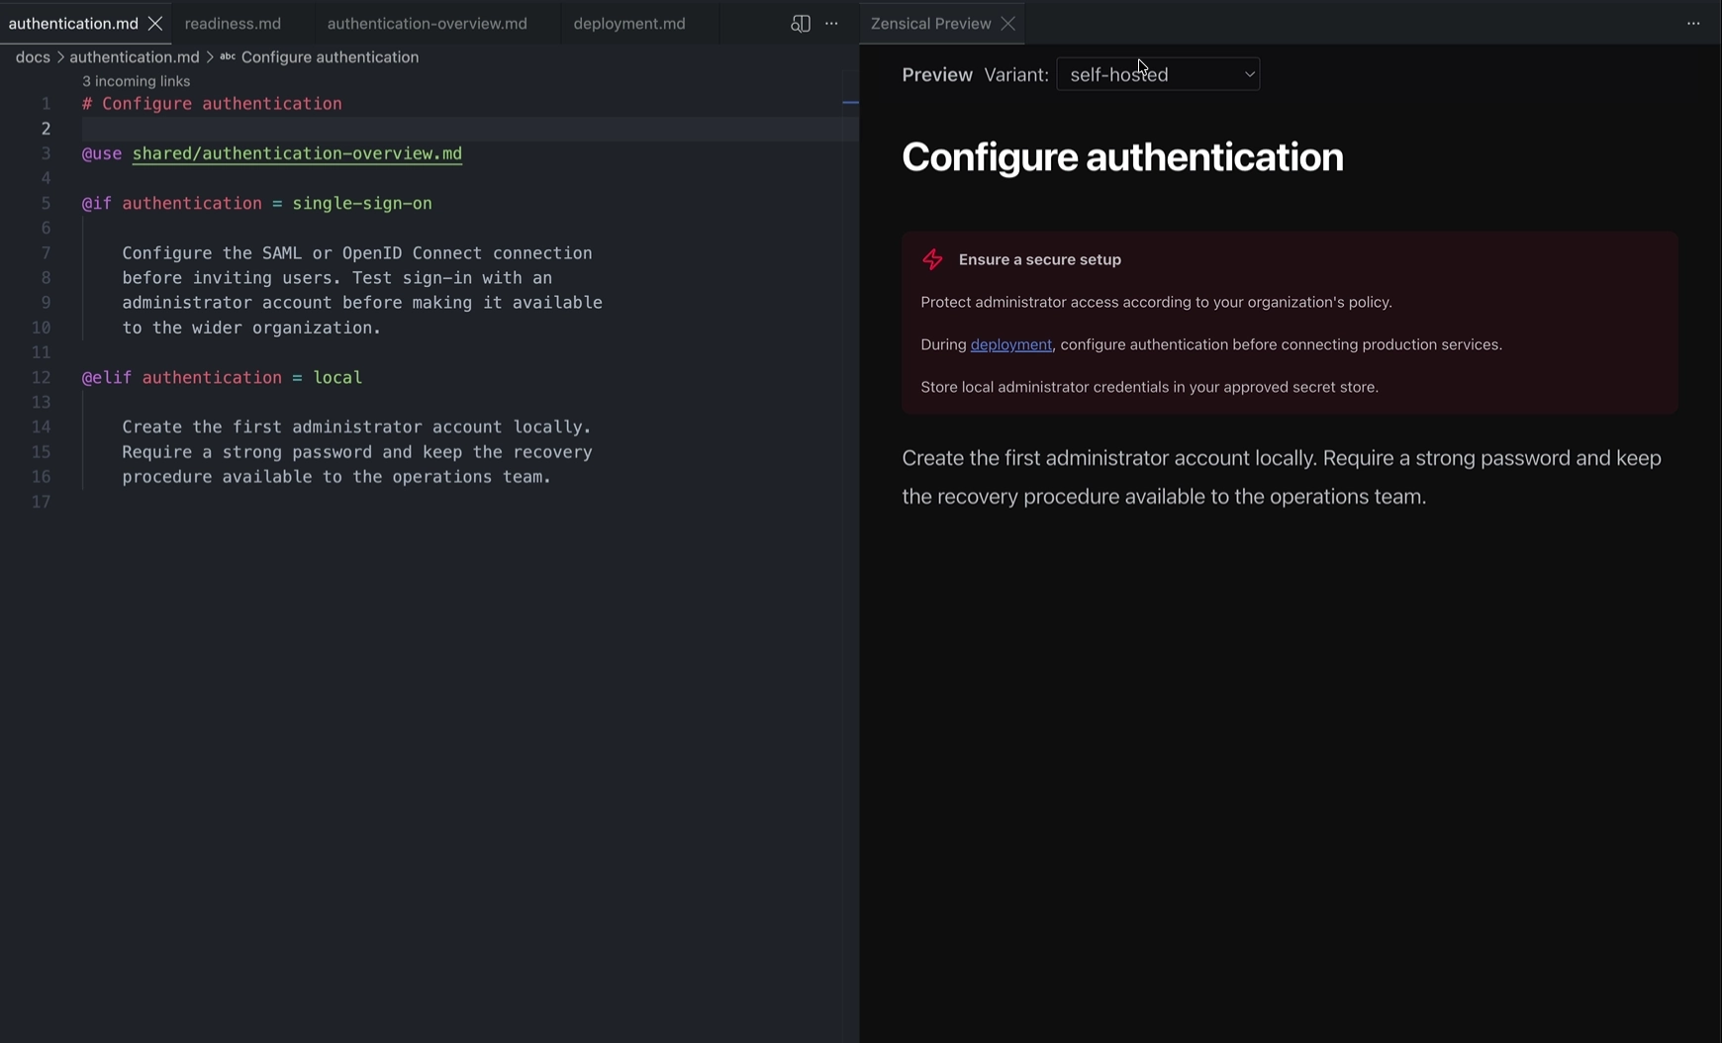Open the authentication-overview.md tab
The image size is (1722, 1043).
(x=427, y=23)
